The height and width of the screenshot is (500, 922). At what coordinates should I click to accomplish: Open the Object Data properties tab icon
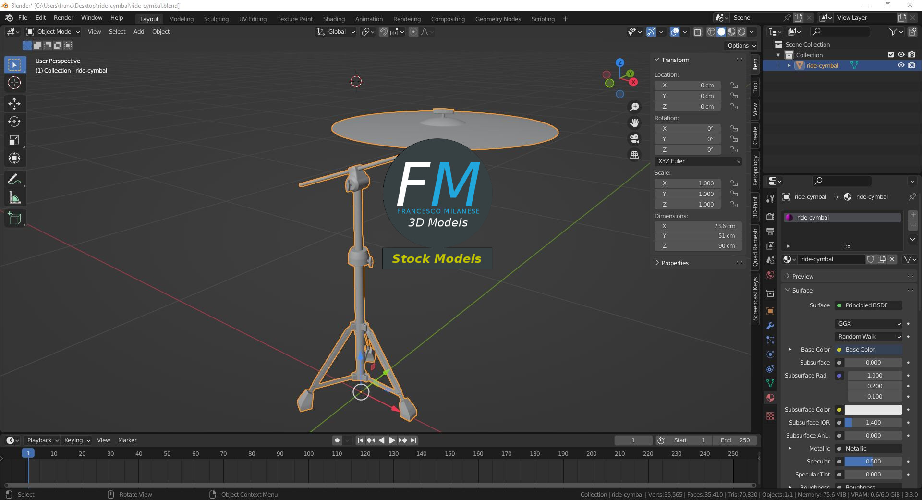click(770, 383)
